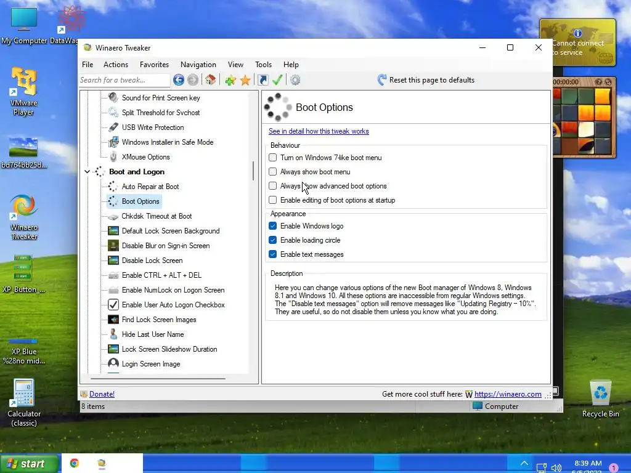Image resolution: width=631 pixels, height=473 pixels.
Task: Click the Search for a tweak field
Action: (x=124, y=80)
